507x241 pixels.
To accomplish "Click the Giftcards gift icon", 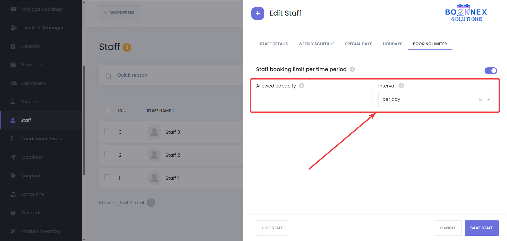I will point(13,213).
